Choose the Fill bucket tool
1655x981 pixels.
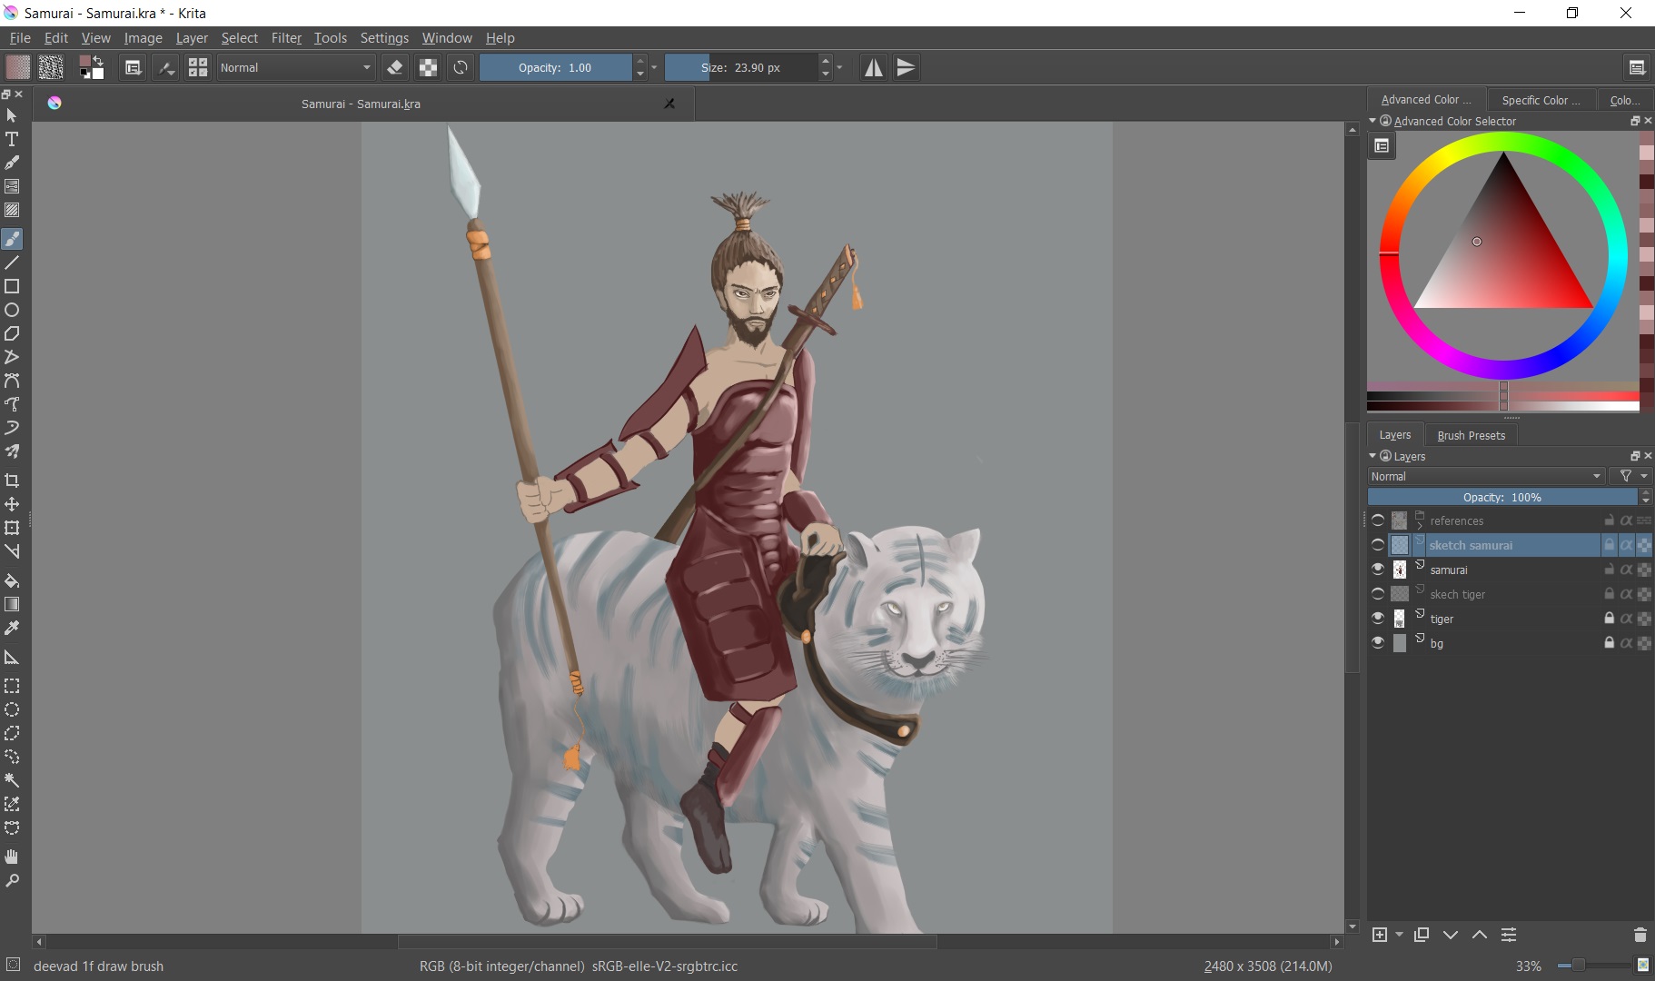point(12,580)
